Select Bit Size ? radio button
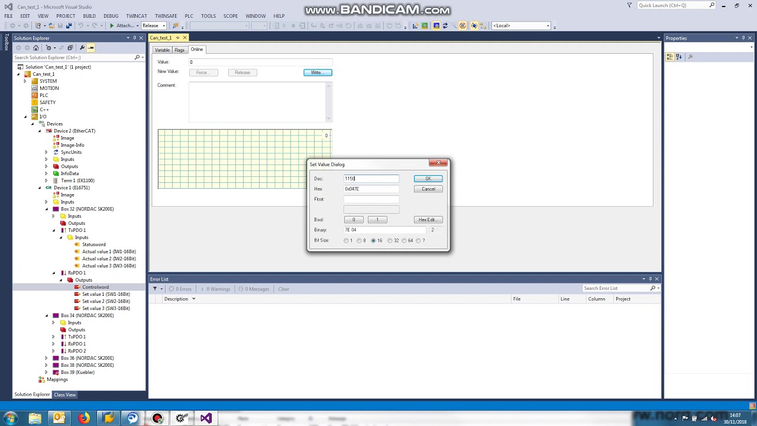The image size is (757, 426). (418, 241)
